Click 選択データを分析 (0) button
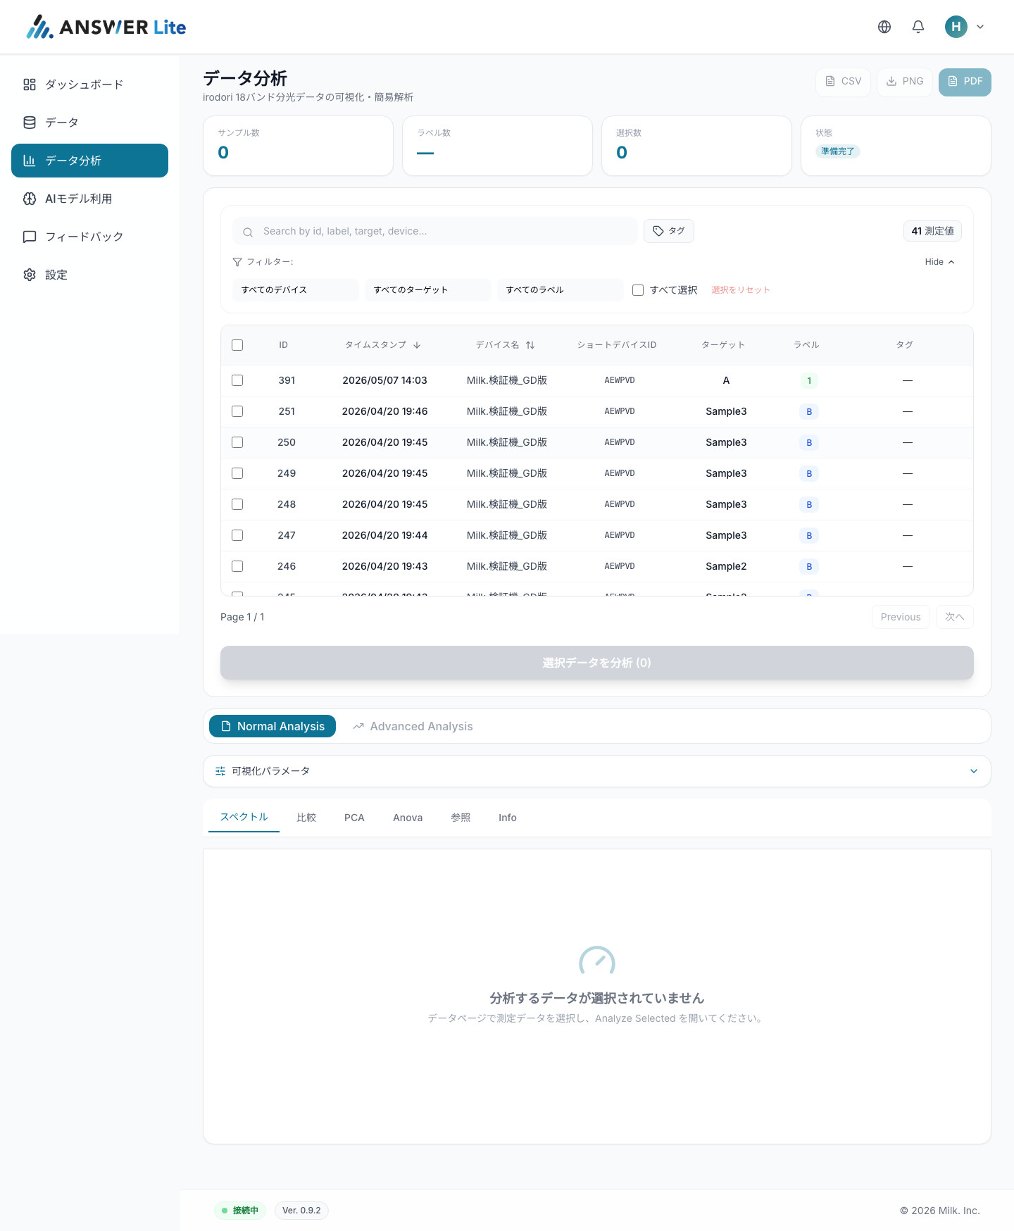This screenshot has height=1231, width=1014. (x=597, y=663)
